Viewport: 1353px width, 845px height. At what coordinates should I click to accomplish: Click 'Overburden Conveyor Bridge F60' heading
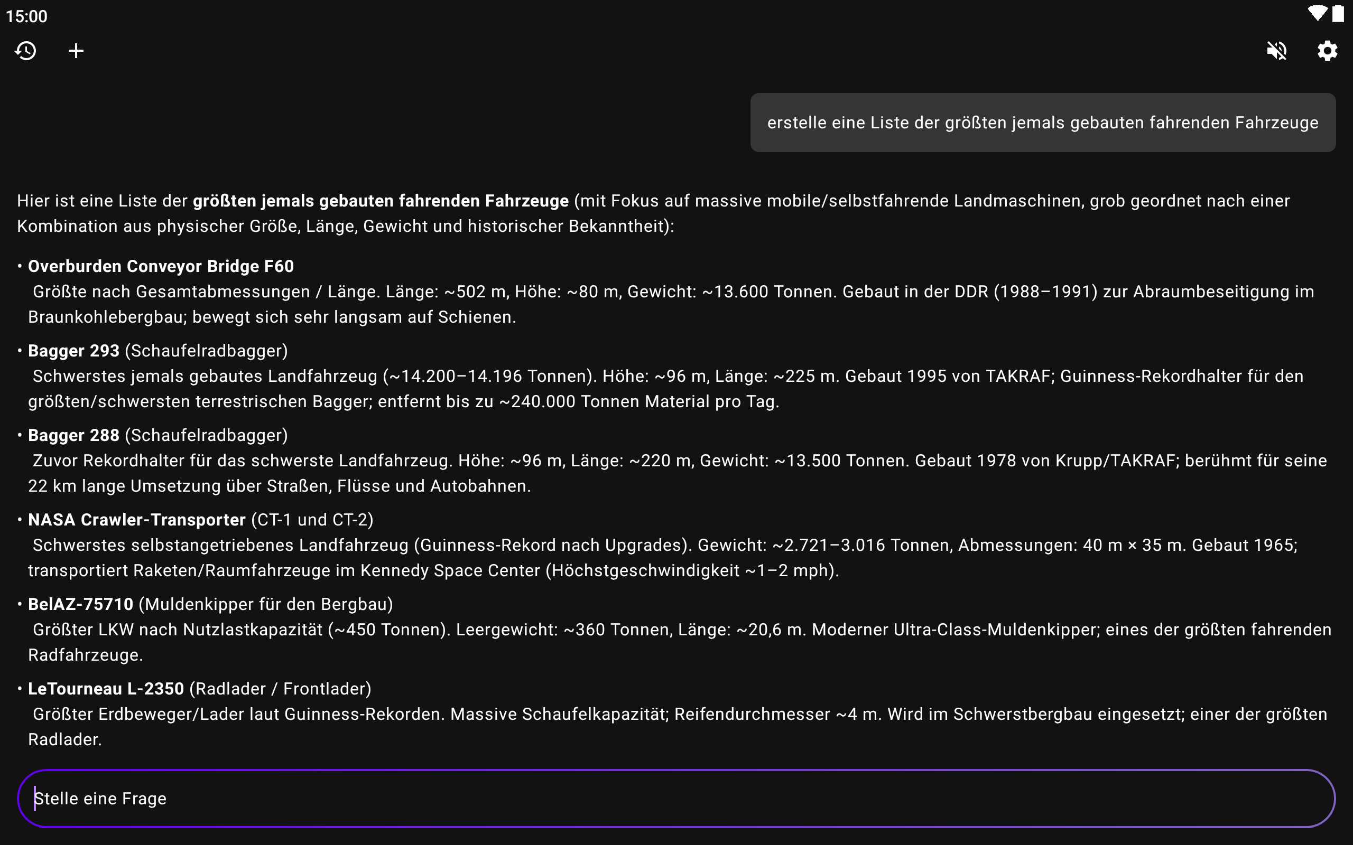point(161,266)
